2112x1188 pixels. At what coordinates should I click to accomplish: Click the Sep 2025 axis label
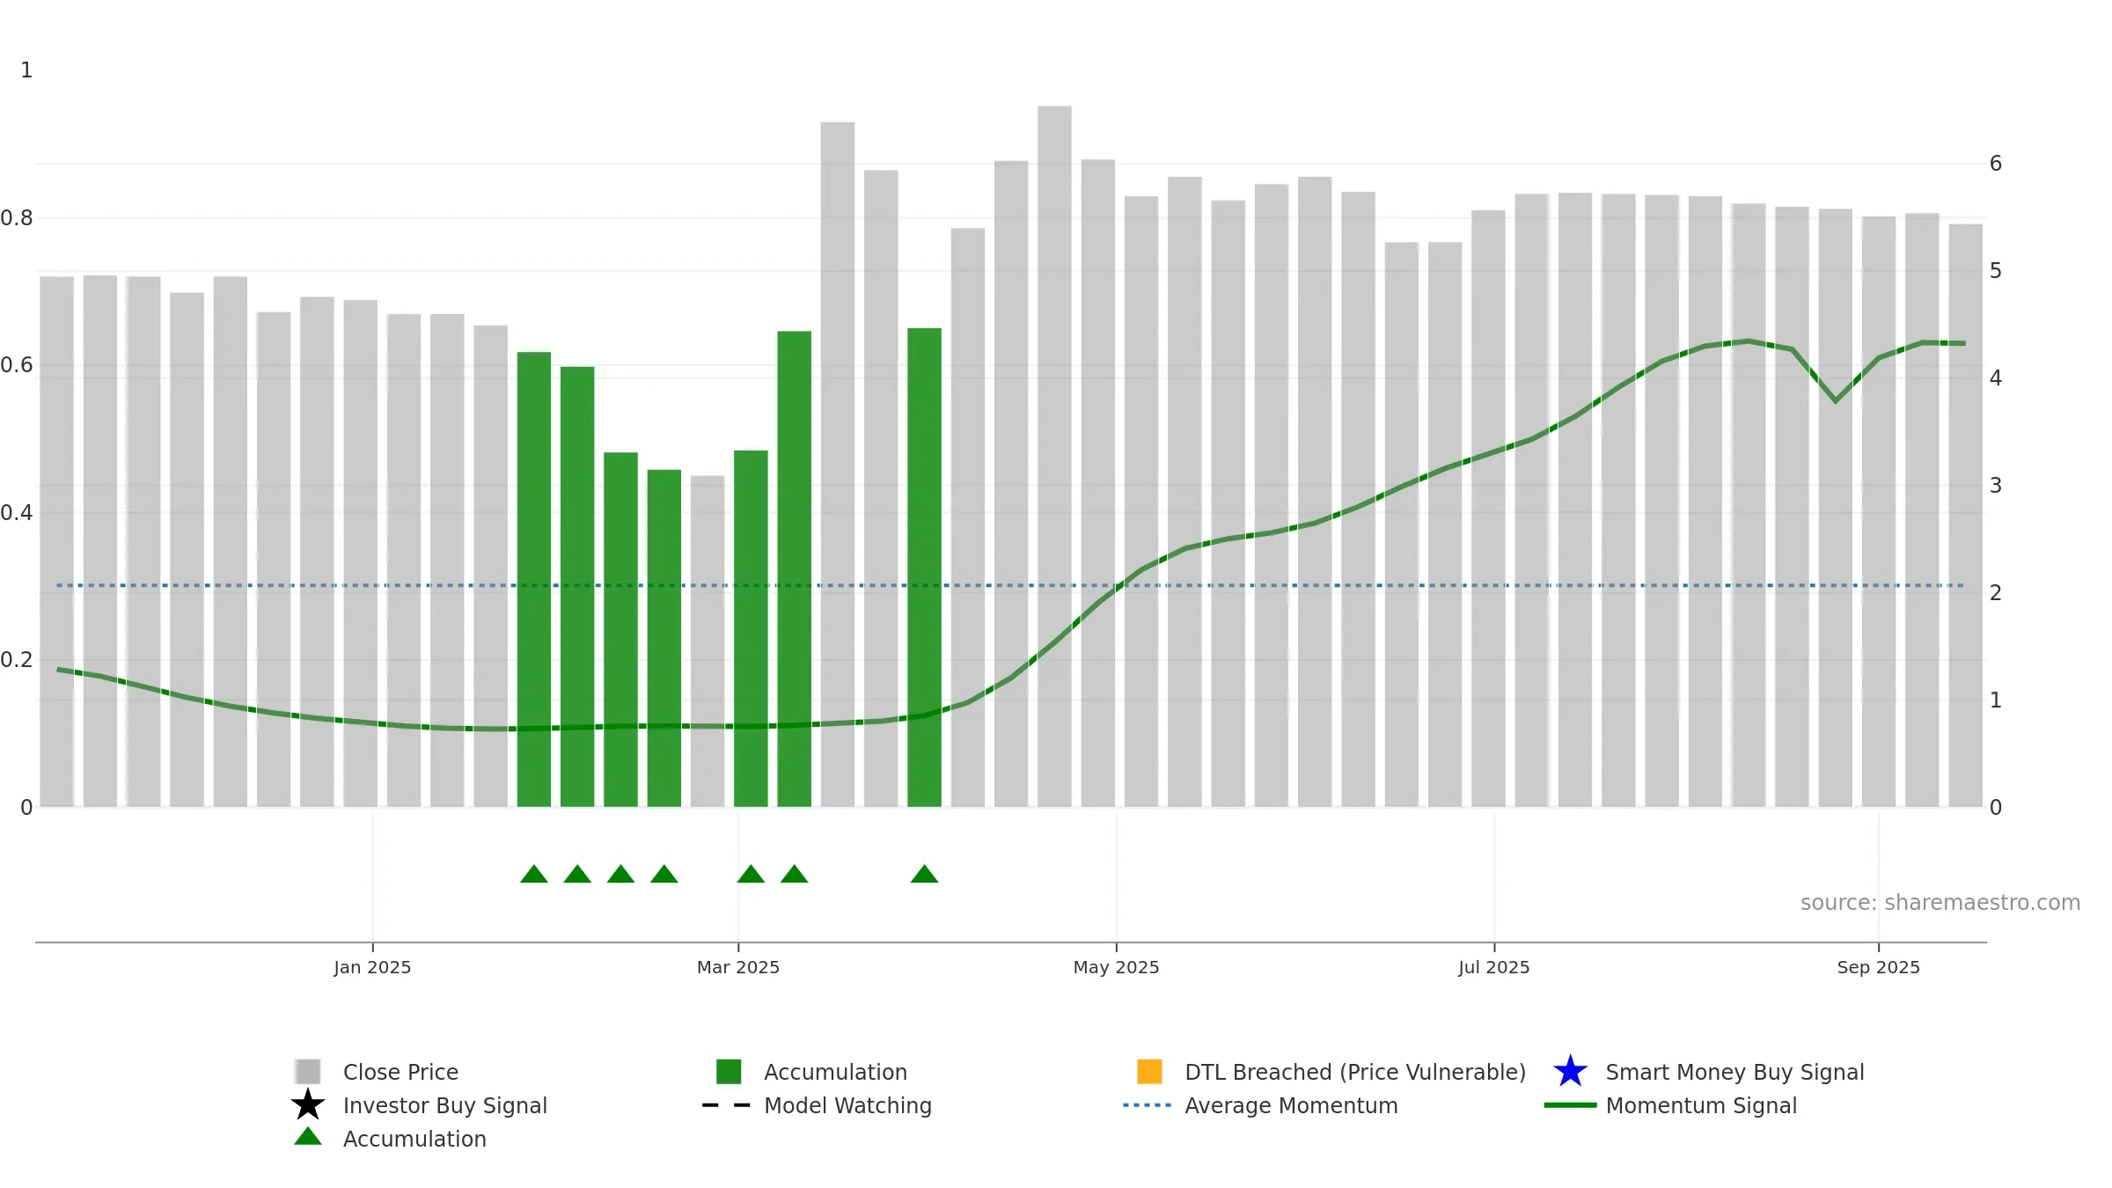click(x=1879, y=967)
